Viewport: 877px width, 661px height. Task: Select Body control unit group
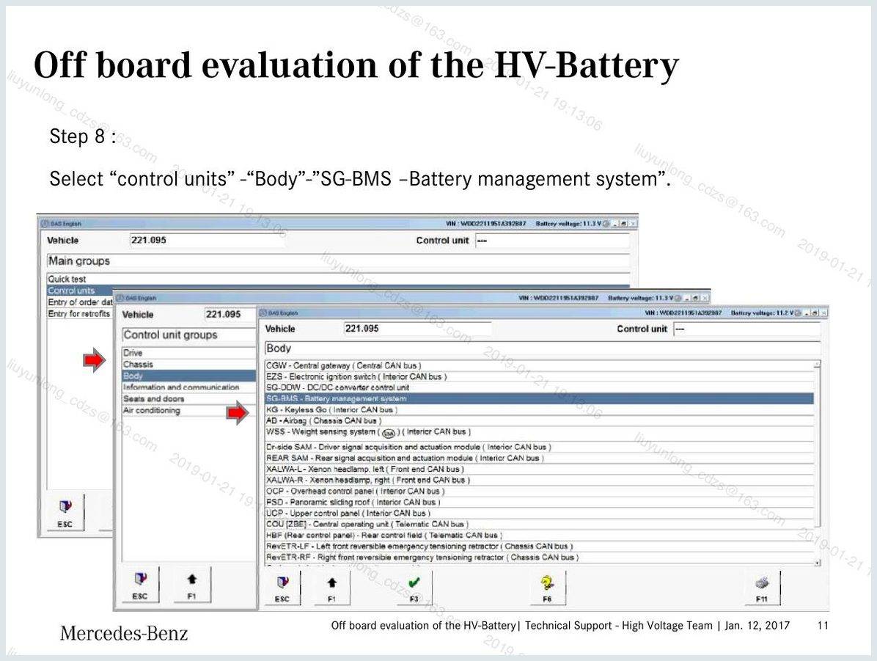tap(188, 376)
